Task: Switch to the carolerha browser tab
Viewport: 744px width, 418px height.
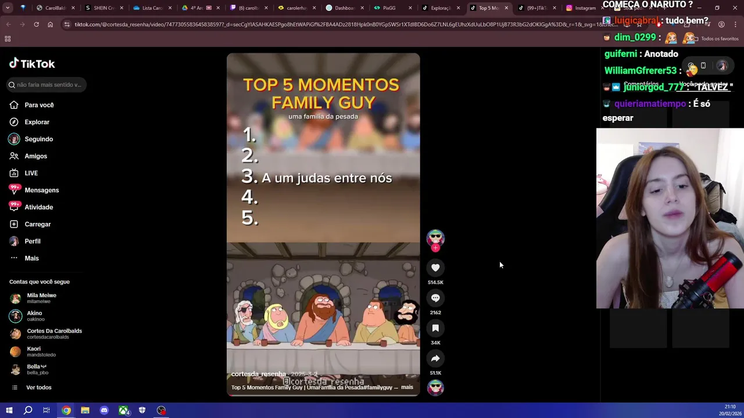Action: 296,8
